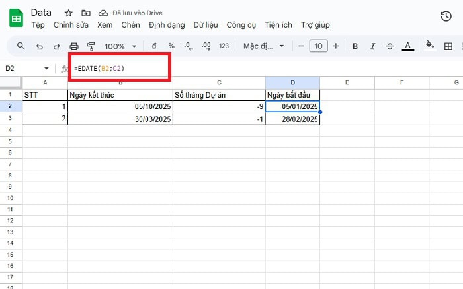Click the move to folder icon
The width and height of the screenshot is (463, 289).
click(85, 13)
